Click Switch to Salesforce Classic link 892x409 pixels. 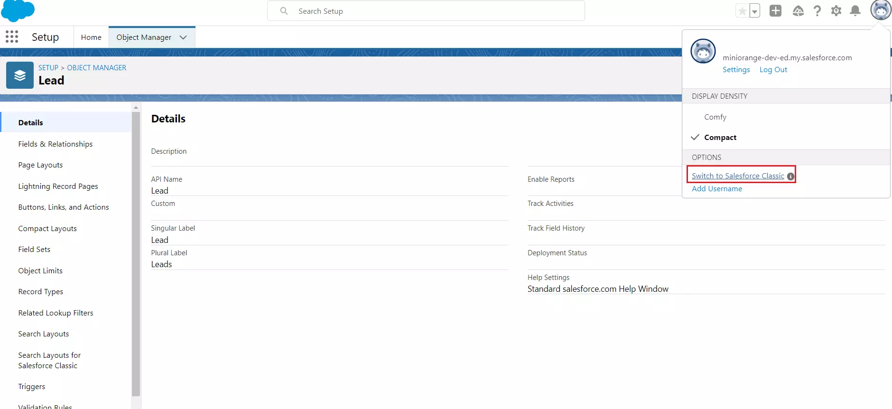738,176
